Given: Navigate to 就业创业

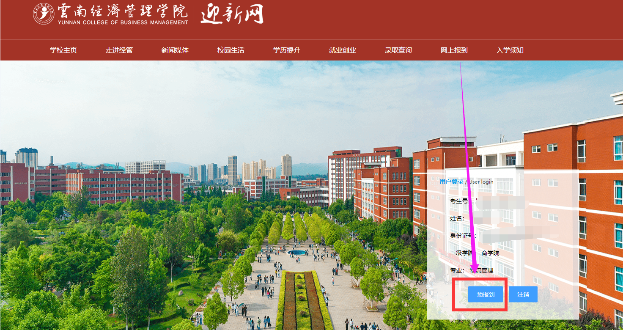Looking at the screenshot, I should coord(343,50).
